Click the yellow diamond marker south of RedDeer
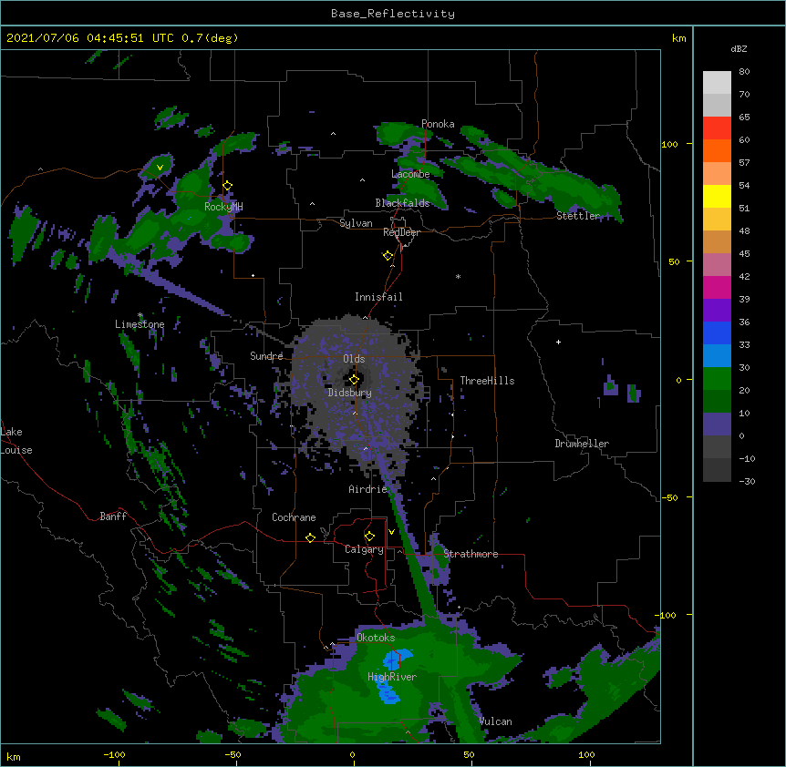Viewport: 786px width, 767px height. pyautogui.click(x=388, y=256)
